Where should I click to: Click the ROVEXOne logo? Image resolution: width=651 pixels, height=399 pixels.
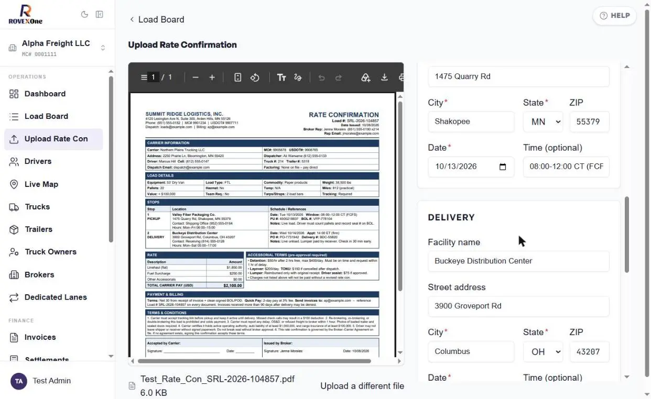pos(25,14)
